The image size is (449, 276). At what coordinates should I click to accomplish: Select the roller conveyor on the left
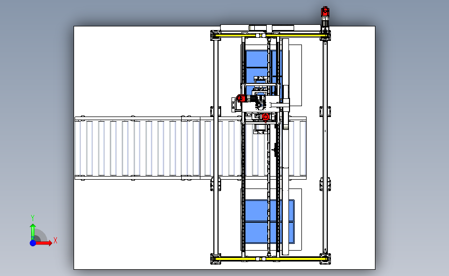coord(137,148)
